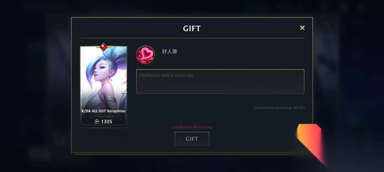Click the "(Optional) Add a message" placeholder
Screen dimensions: 384x172
[x=166, y=75]
